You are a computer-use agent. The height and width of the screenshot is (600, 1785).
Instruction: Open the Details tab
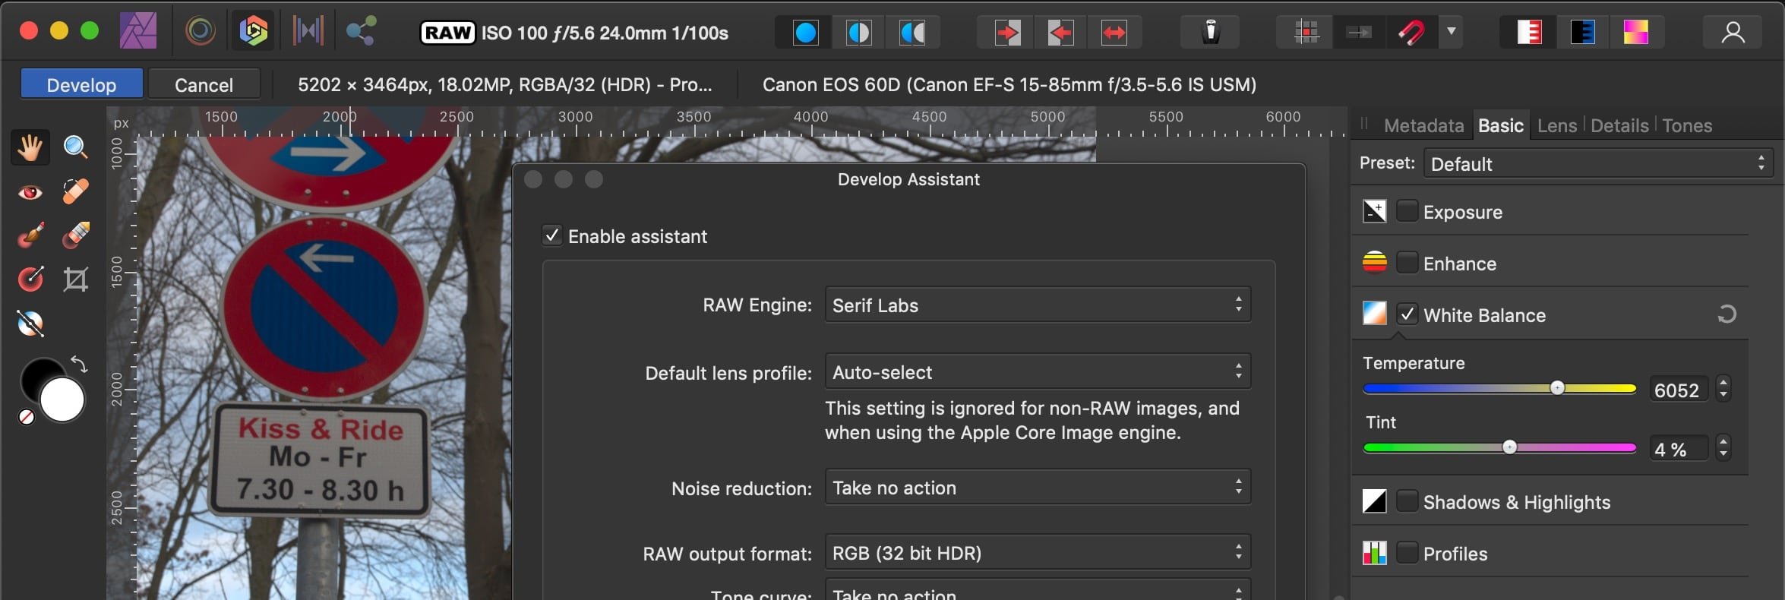[1619, 125]
